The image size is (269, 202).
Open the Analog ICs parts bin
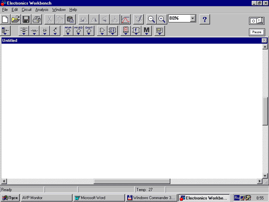click(68, 31)
